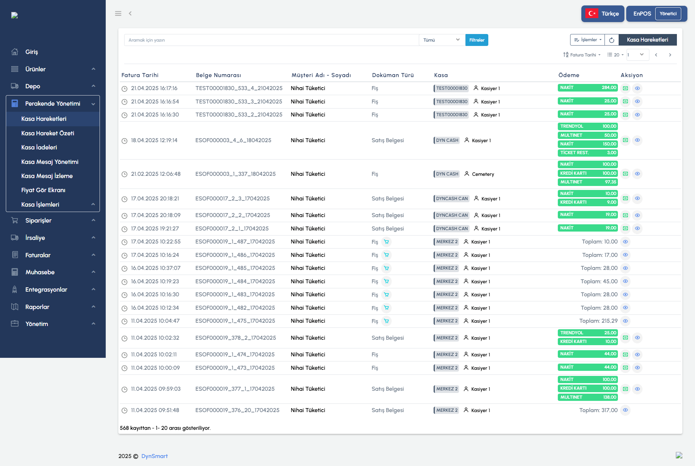Open the DynSmart footer link
Screen dimensions: 695x466
pyautogui.click(x=154, y=456)
